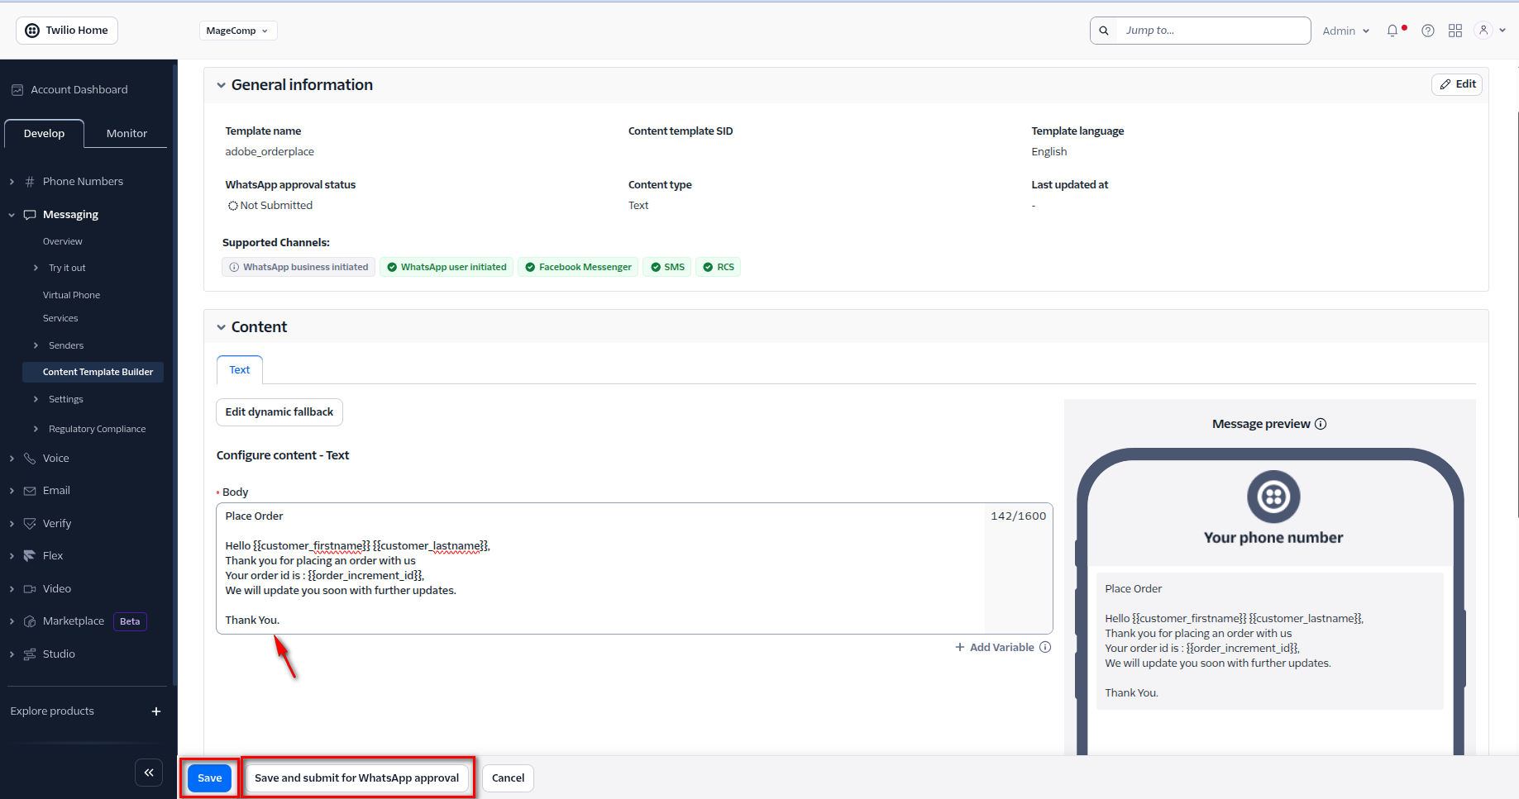
Task: Open the Admin dropdown menu
Action: pos(1345,31)
